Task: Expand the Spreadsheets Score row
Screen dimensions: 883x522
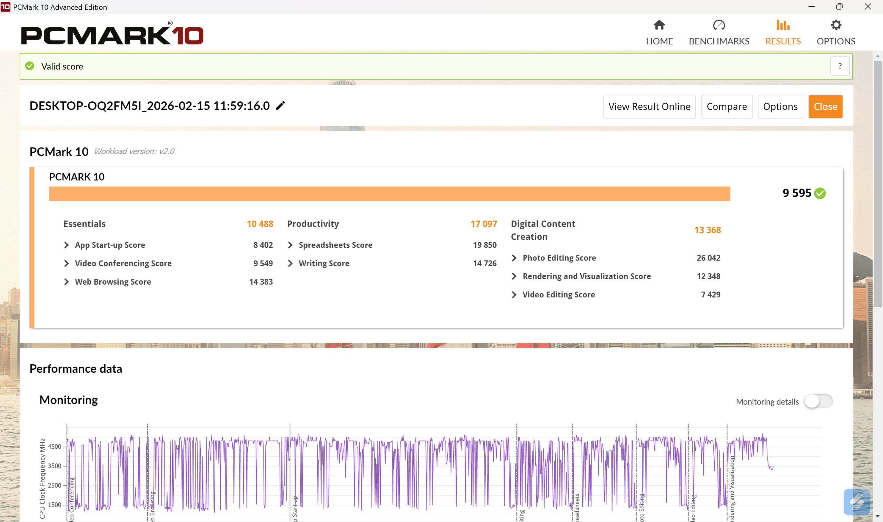Action: tap(290, 245)
